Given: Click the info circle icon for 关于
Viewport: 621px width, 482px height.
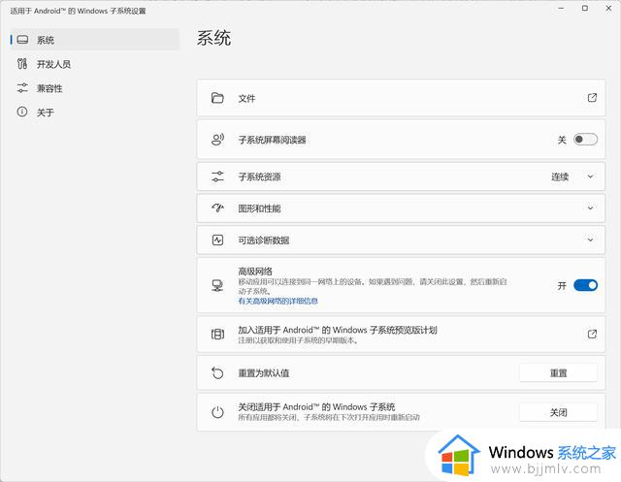Looking at the screenshot, I should [x=22, y=112].
